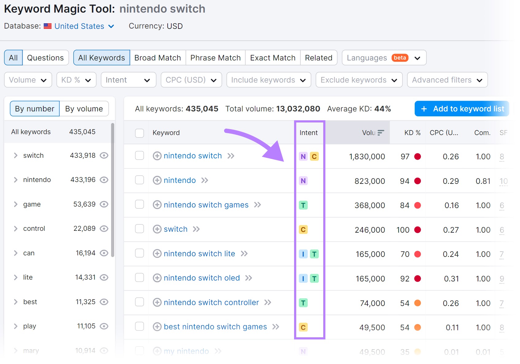
Task: Switch sidebar grouping to By volume
Action: click(84, 109)
